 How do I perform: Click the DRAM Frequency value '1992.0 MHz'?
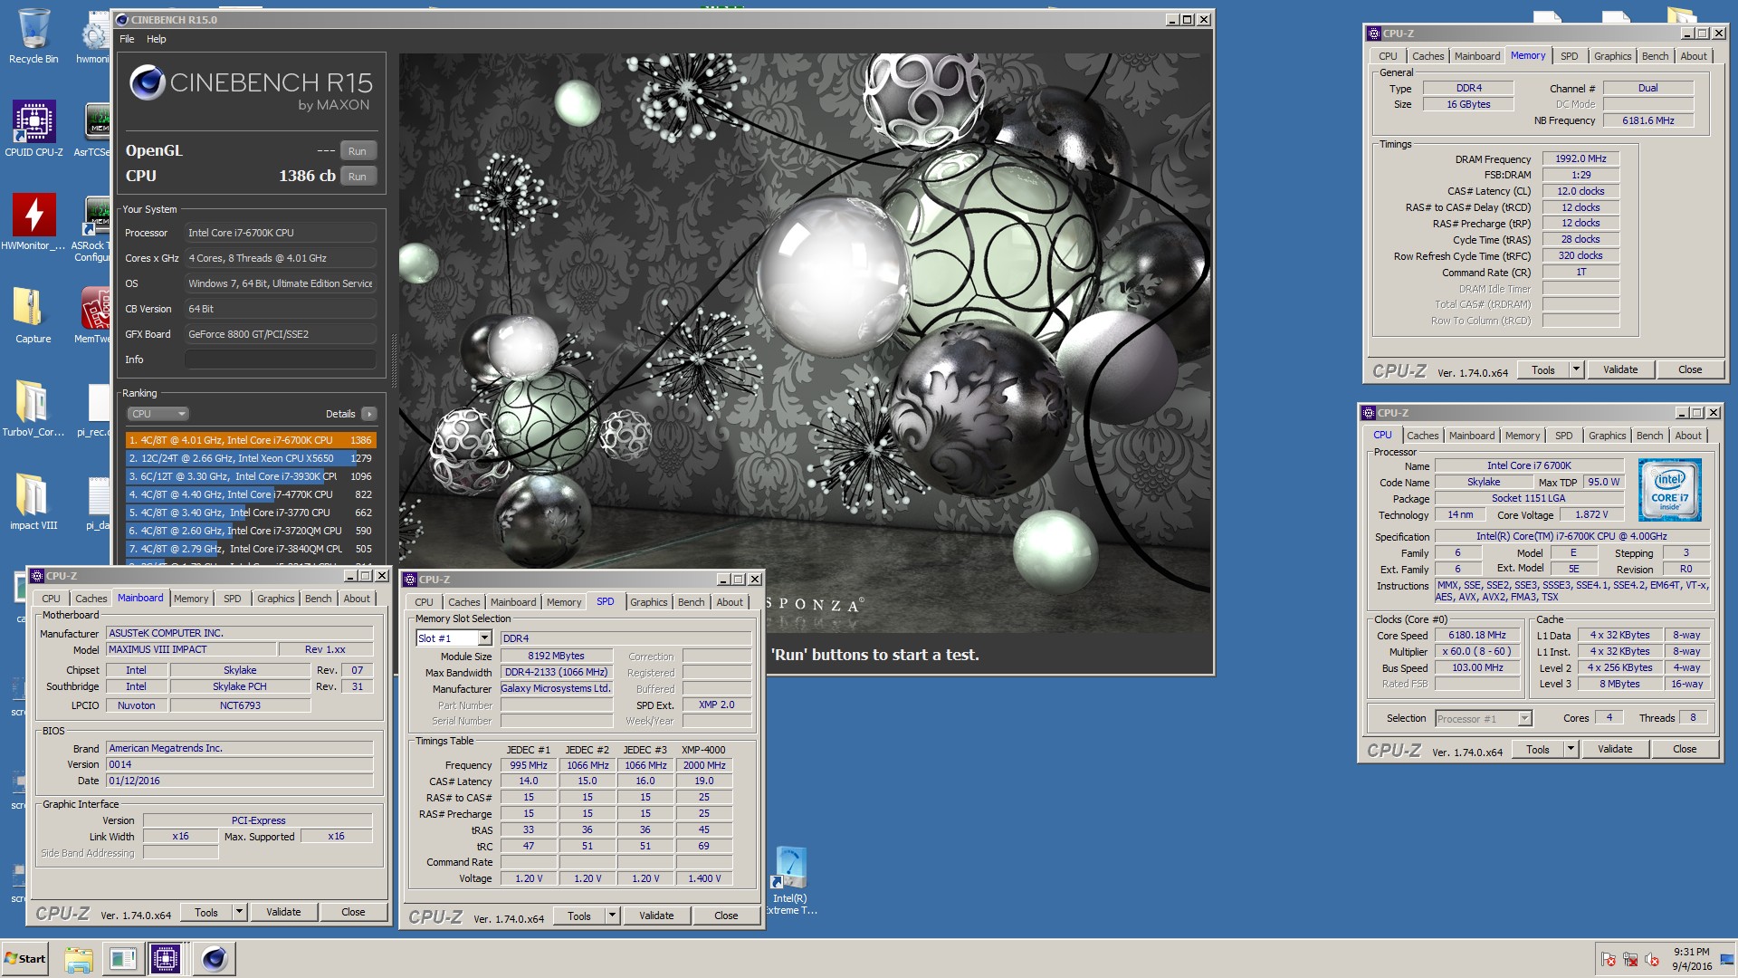tap(1580, 158)
